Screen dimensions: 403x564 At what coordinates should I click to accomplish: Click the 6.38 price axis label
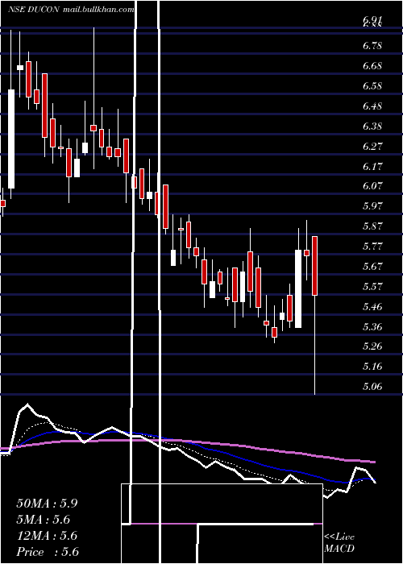click(x=372, y=126)
